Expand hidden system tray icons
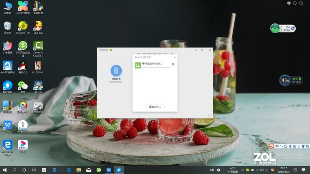 [x=243, y=170]
